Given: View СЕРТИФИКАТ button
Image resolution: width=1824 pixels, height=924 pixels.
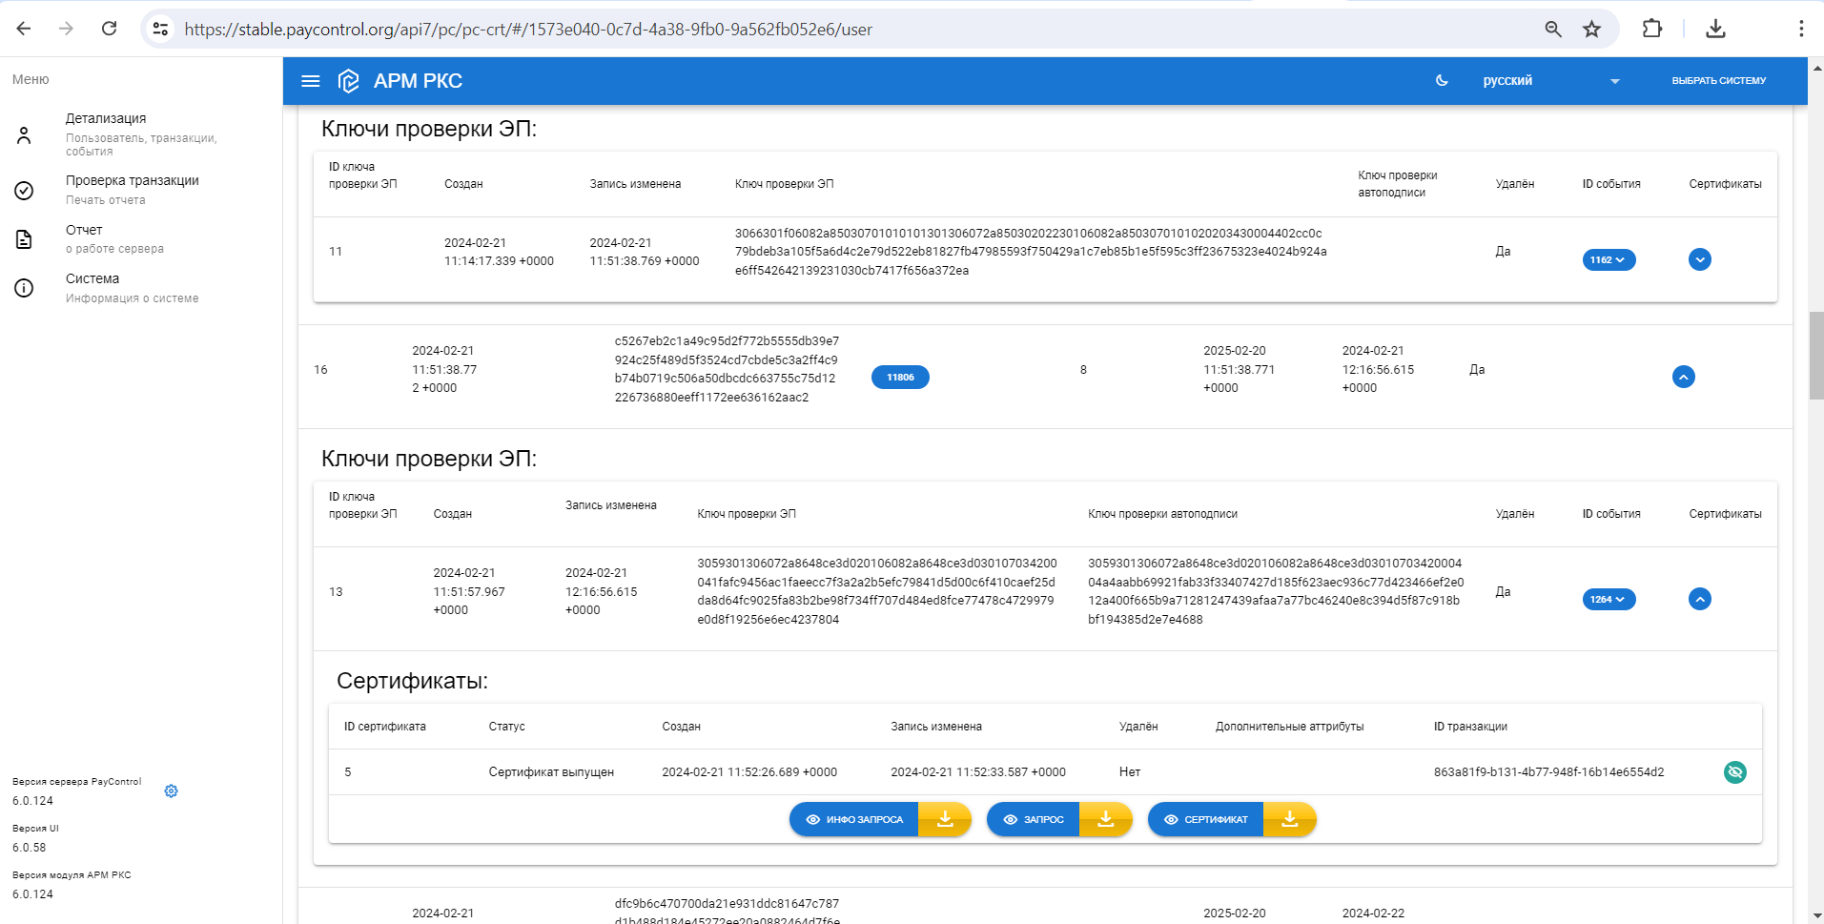Looking at the screenshot, I should point(1206,819).
